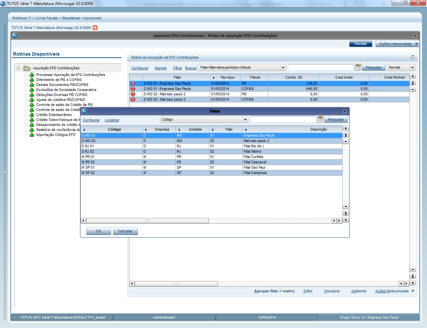Open the Código search key dropdown in Filiais
The height and width of the screenshot is (328, 427).
click(245, 119)
